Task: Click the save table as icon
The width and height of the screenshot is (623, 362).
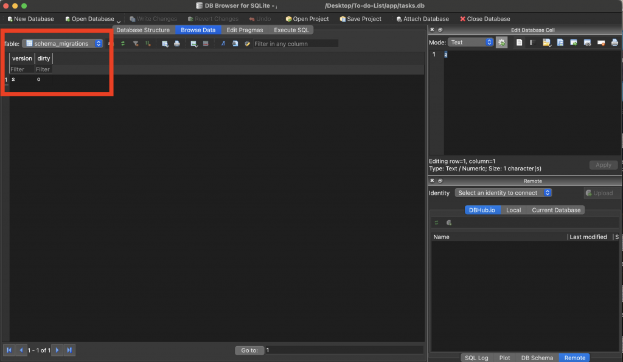Action: 165,44
